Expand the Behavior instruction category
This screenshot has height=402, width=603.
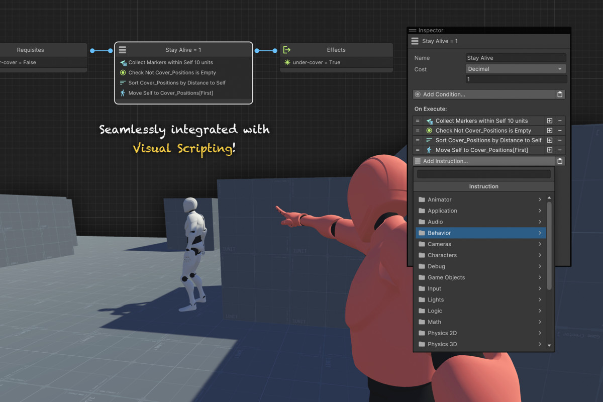pyautogui.click(x=480, y=233)
